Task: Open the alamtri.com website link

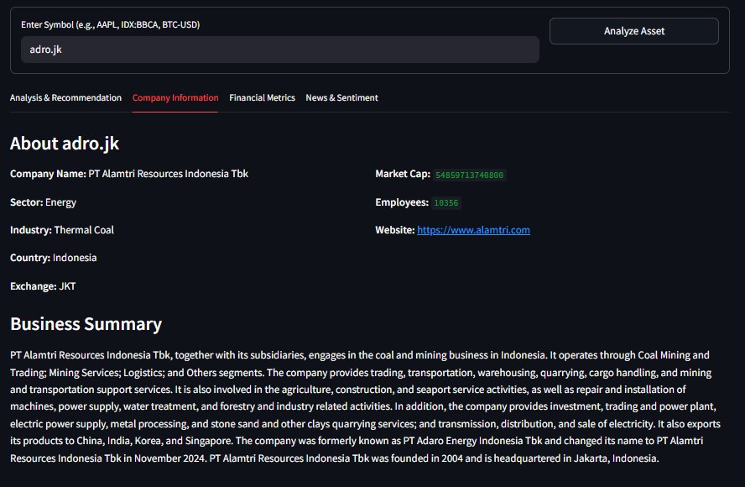Action: point(473,230)
